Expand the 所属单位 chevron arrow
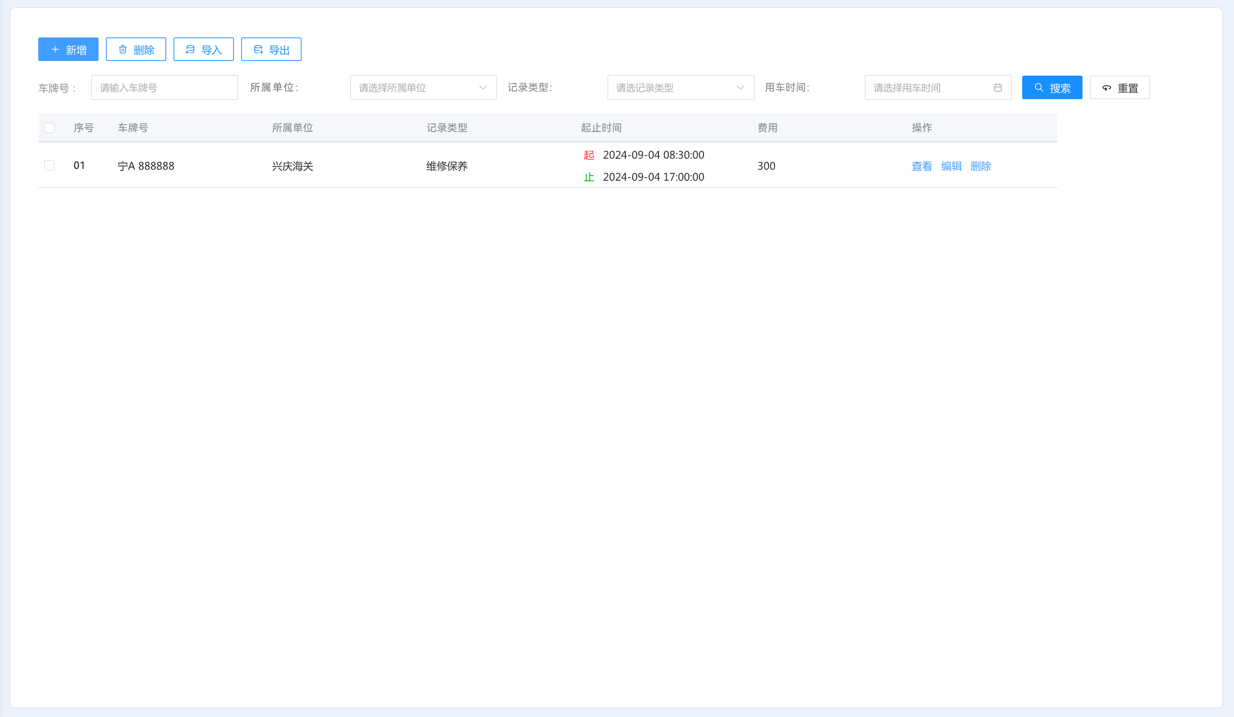Viewport: 1234px width, 717px height. (483, 87)
